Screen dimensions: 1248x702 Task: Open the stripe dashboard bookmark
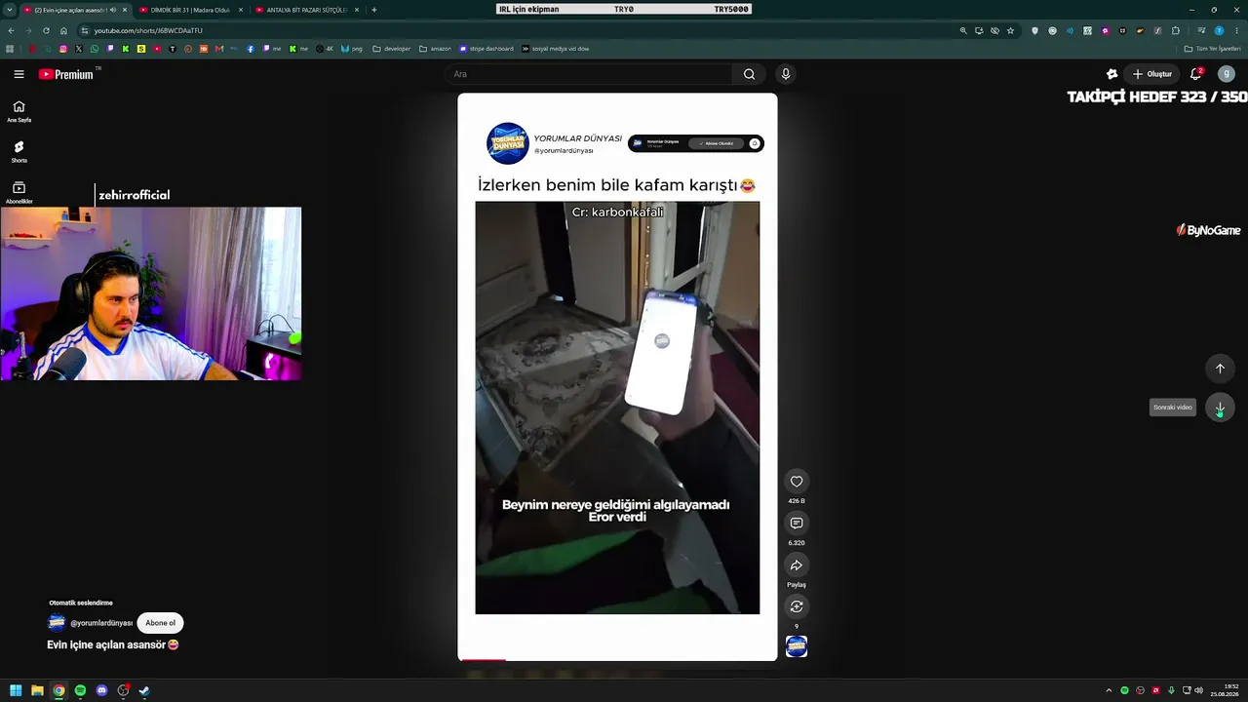click(x=487, y=49)
